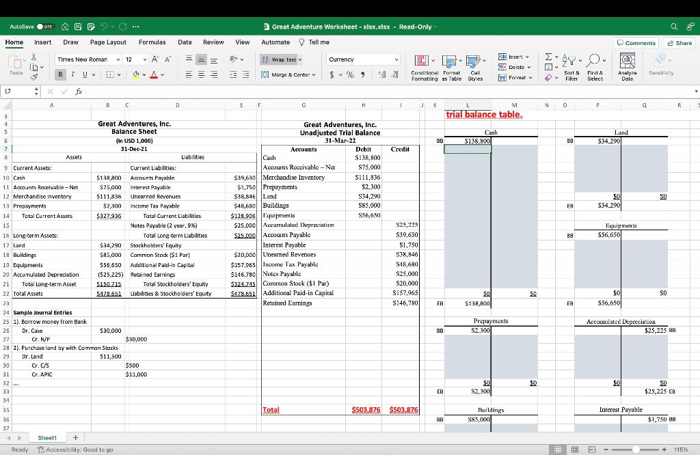700x455 pixels.
Task: Click the Comma Style icon
Action: pyautogui.click(x=362, y=74)
